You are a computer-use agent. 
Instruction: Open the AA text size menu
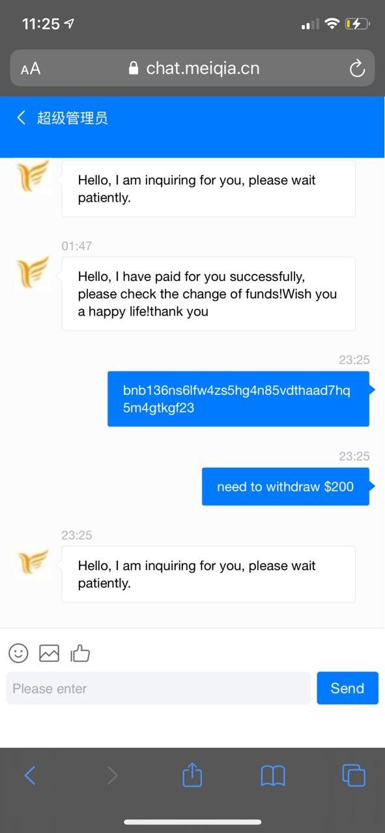[31, 68]
